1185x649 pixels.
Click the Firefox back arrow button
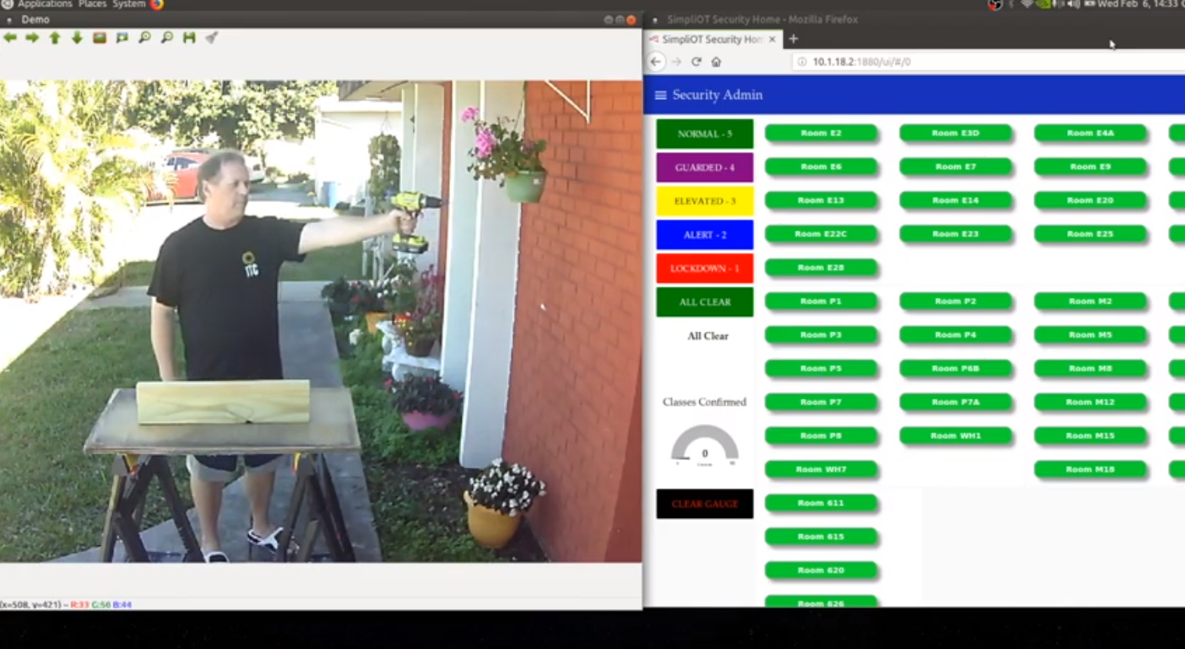656,62
